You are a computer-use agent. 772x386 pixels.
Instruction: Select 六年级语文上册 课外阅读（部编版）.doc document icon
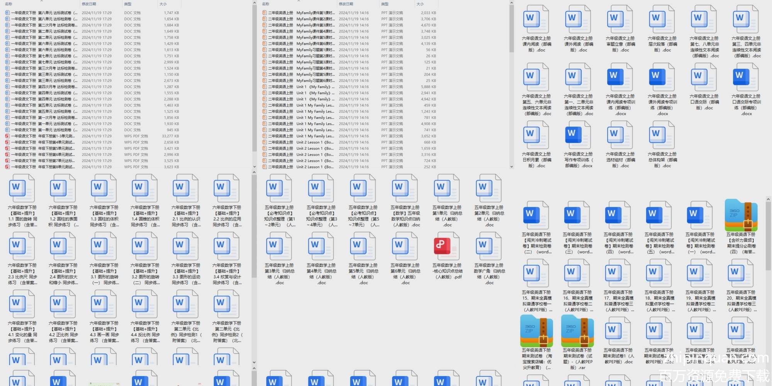(578, 19)
